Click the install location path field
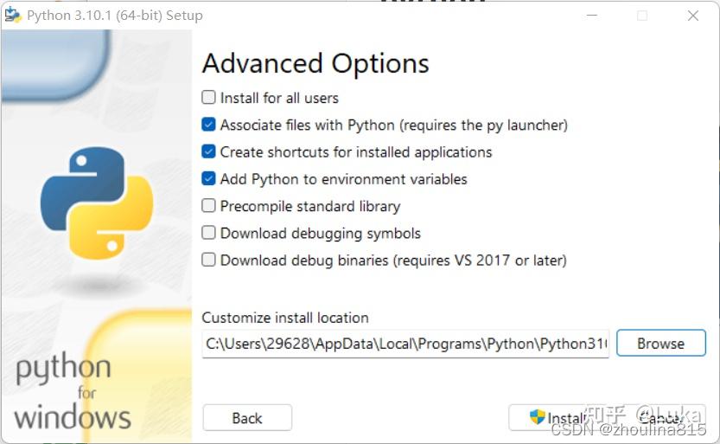 (x=405, y=344)
